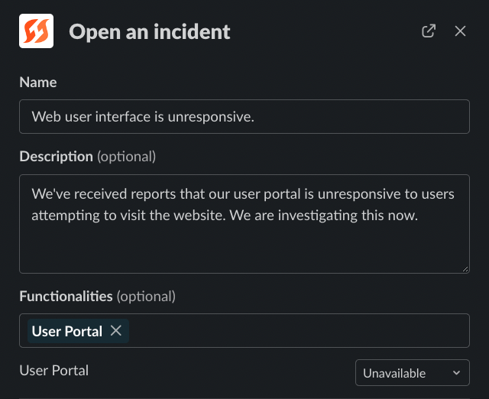Click the FireHydrant app logo

point(36,32)
